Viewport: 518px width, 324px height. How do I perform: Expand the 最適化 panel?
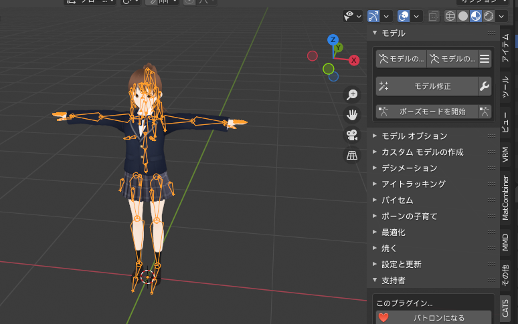point(375,232)
